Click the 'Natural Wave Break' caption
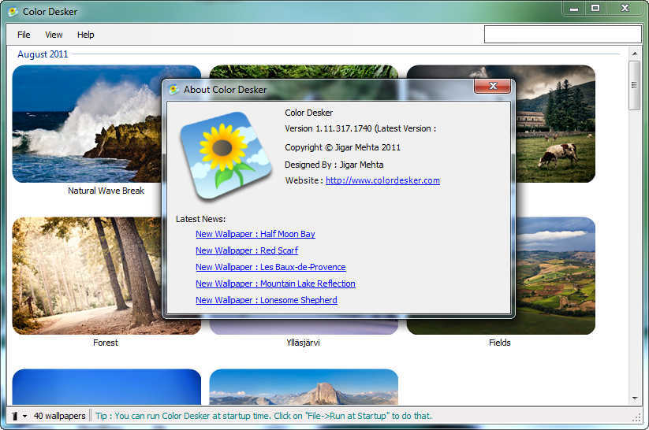Image resolution: width=649 pixels, height=430 pixels. [x=106, y=191]
